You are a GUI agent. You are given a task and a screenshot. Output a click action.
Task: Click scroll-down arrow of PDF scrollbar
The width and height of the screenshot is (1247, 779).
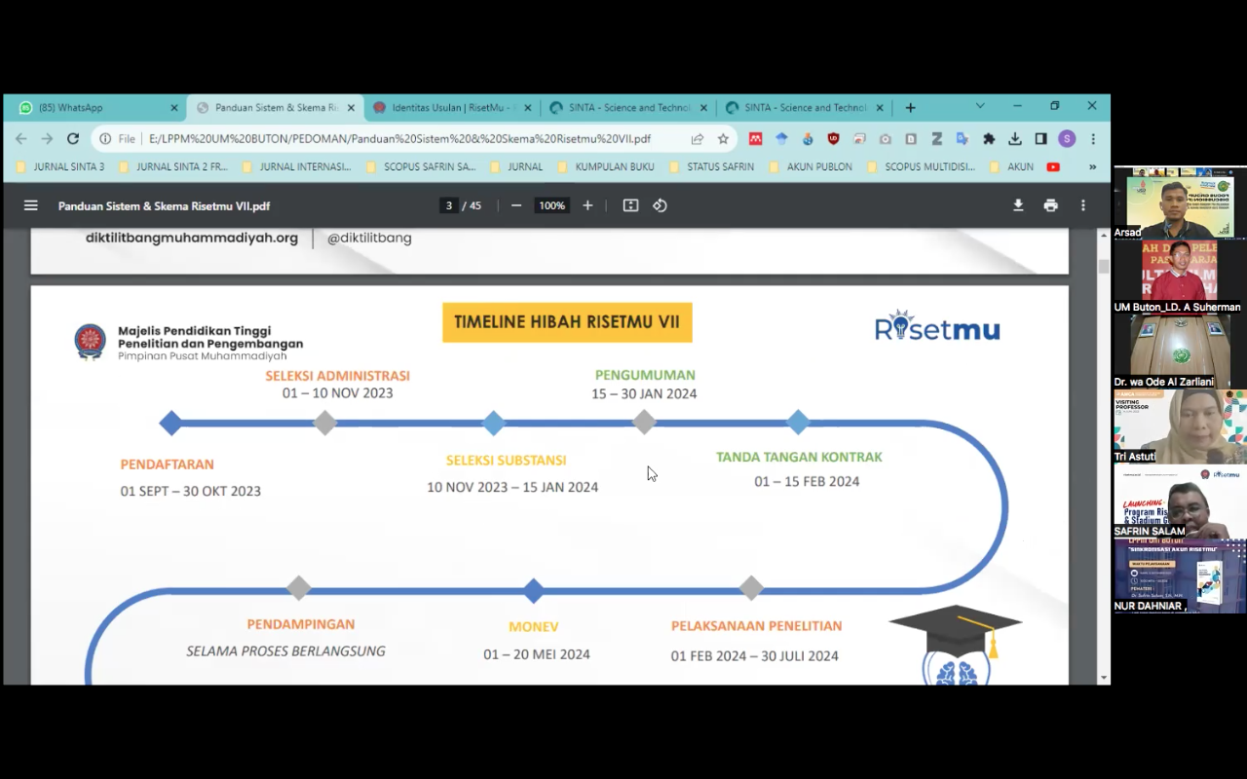click(1103, 677)
